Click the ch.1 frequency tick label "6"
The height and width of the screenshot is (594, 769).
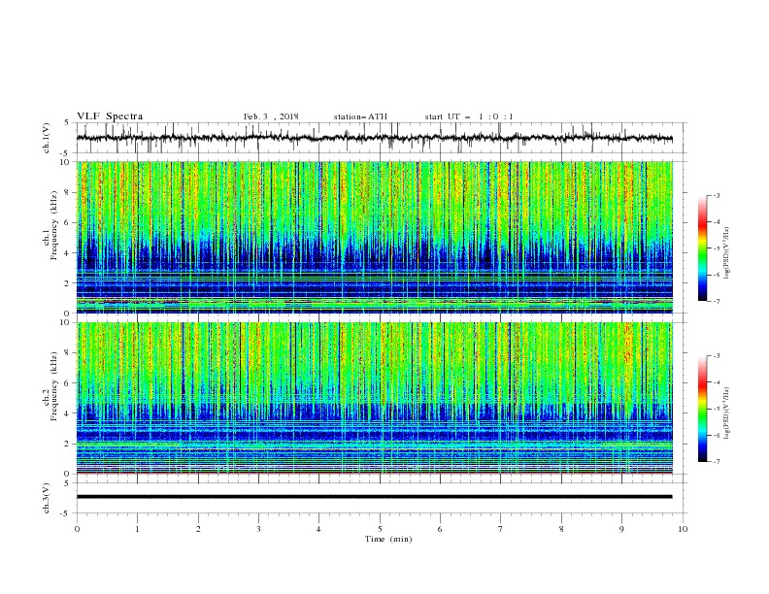[x=68, y=223]
